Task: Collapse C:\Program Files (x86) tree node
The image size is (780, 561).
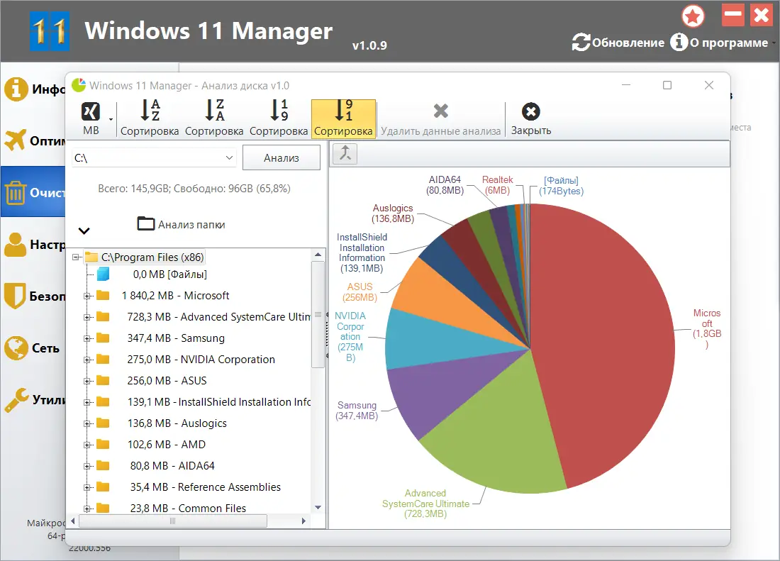Action: click(76, 257)
